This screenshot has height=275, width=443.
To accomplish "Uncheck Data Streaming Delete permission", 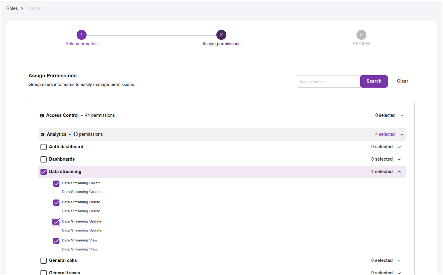I will [x=56, y=202].
